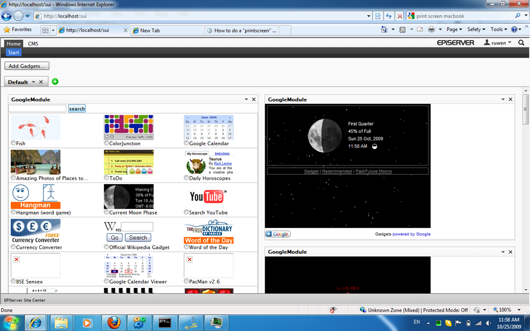
Task: Click the home icon in command bar
Action: point(384,29)
